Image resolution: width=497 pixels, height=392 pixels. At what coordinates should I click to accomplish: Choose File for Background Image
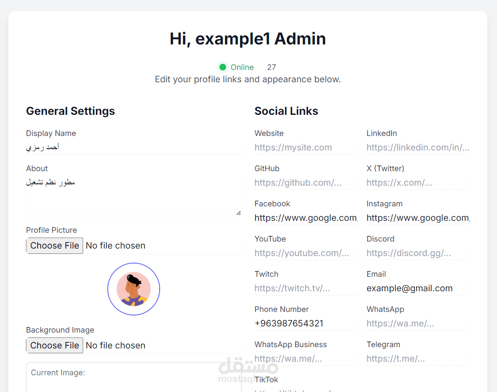click(55, 345)
